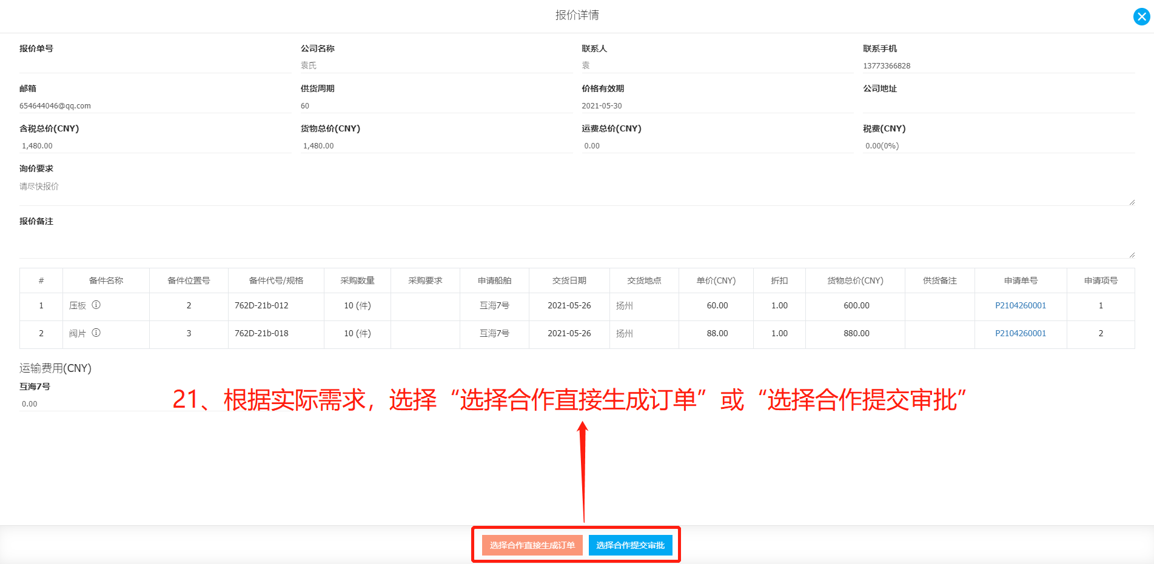
Task: Close the 报价详情 dialog with the X icon
Action: click(1141, 17)
